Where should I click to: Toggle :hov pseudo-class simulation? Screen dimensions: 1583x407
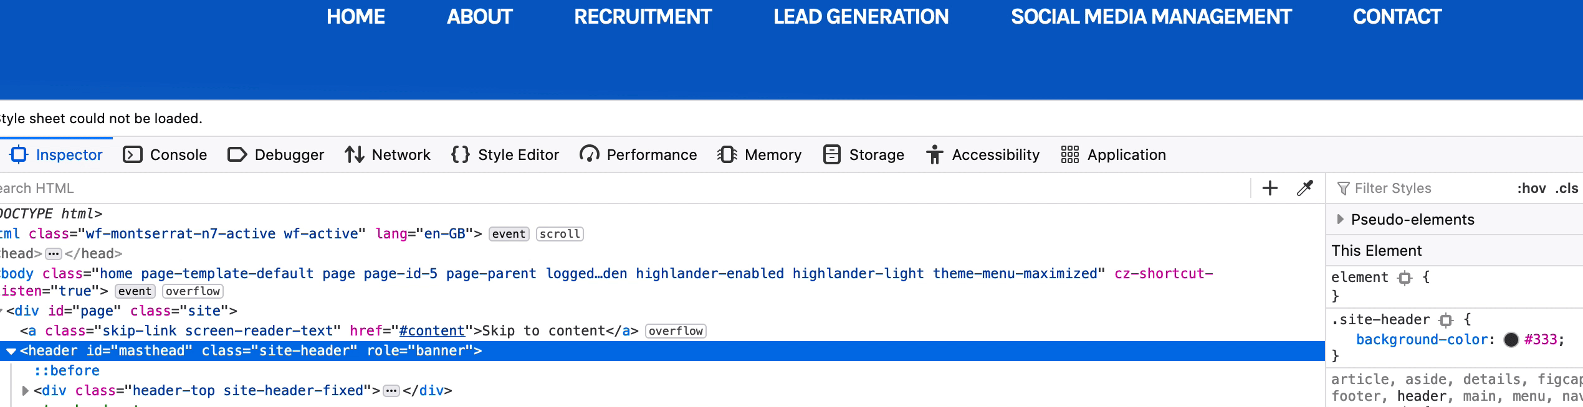coord(1533,188)
